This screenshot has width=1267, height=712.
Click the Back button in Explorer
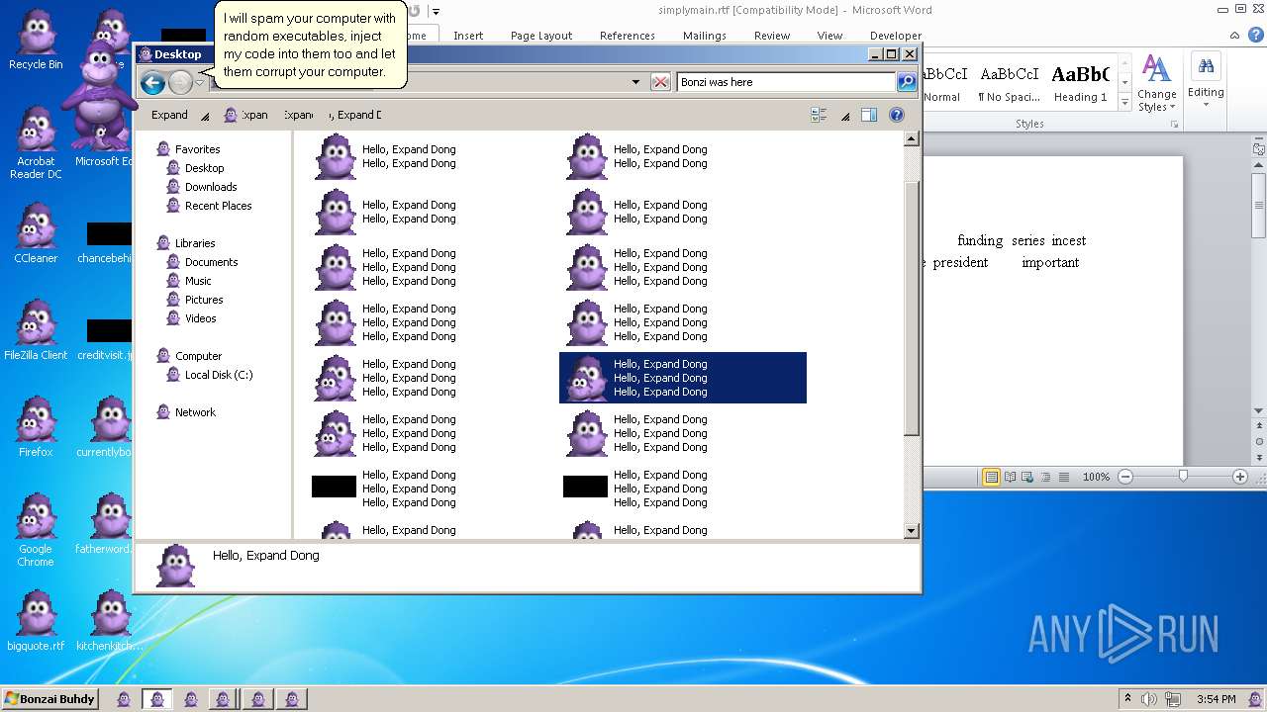[152, 82]
